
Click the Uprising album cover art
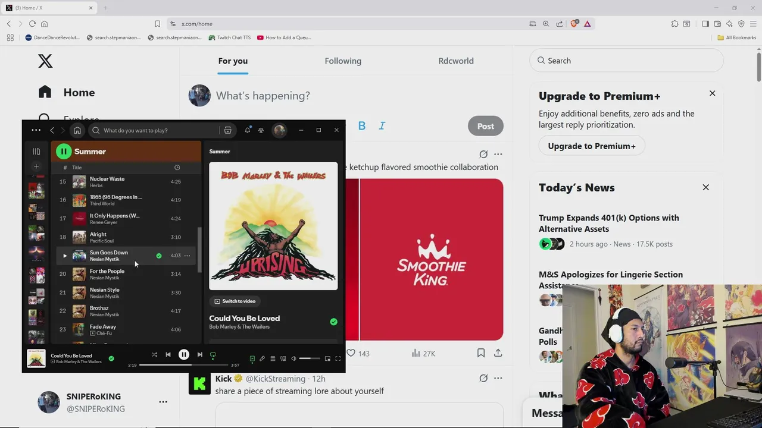point(273,226)
